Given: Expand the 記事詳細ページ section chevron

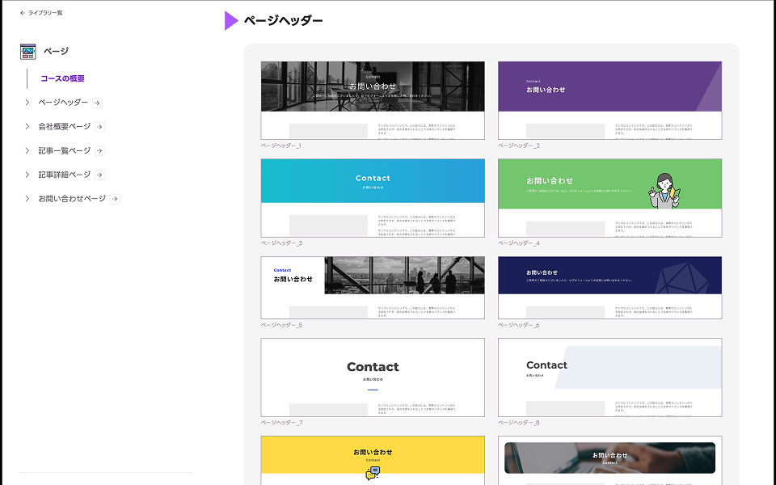Looking at the screenshot, I should pos(27,175).
